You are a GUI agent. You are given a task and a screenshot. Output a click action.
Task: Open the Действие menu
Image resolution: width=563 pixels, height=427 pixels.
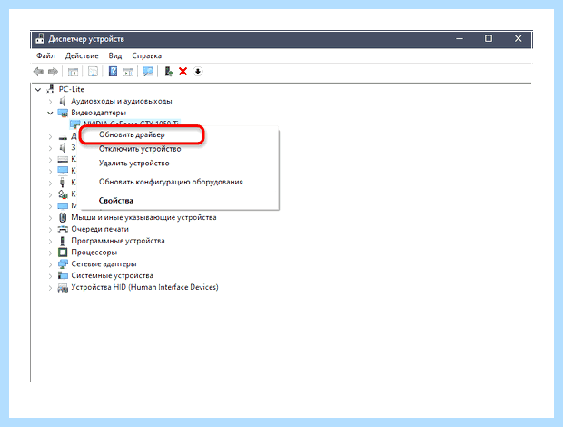pyautogui.click(x=82, y=55)
